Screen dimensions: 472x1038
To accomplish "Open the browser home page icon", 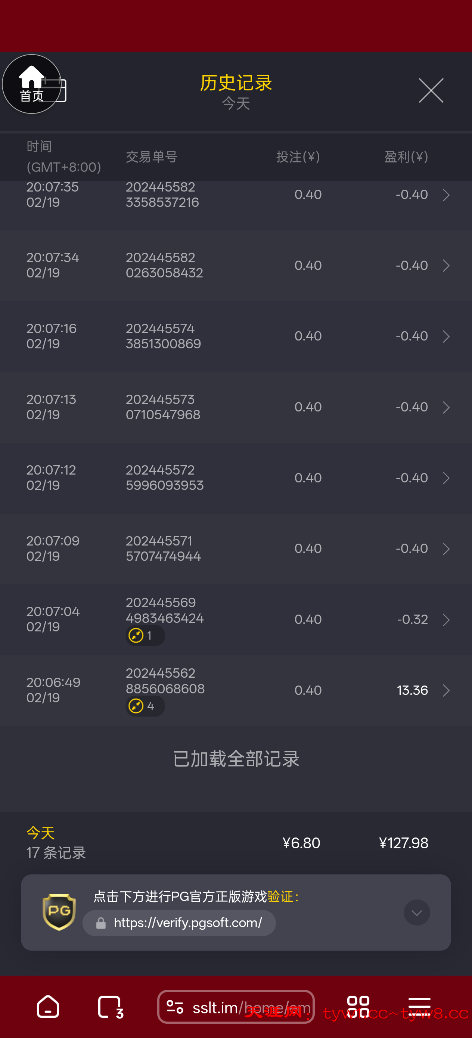I will (x=48, y=1007).
